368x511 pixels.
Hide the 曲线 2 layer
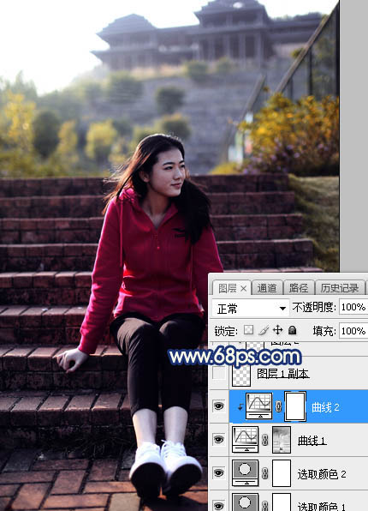click(218, 406)
